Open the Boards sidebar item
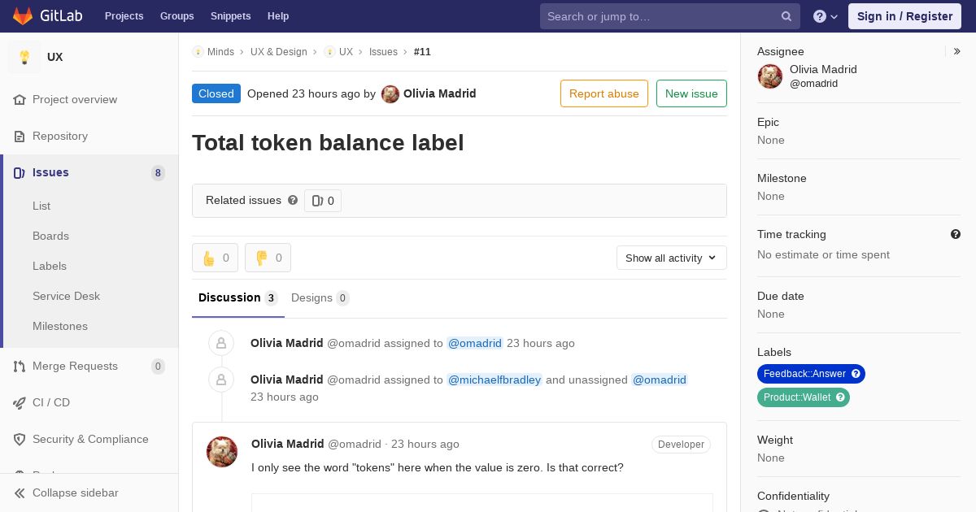The height and width of the screenshot is (512, 976). coord(50,236)
